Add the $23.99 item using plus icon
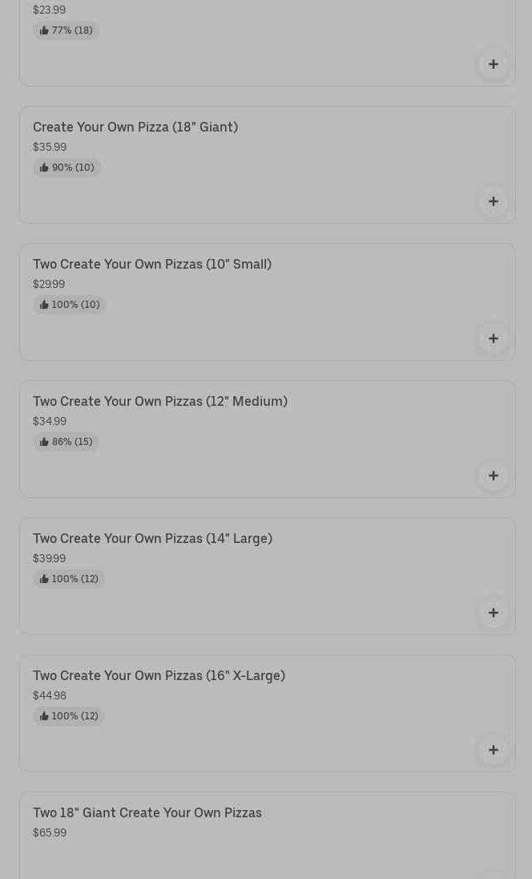Viewport: 532px width, 879px height. click(x=493, y=64)
